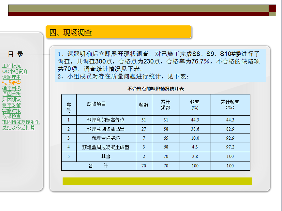282x211 pixels.
Task: Select the 预埋盒周边混凝土成型 cell
Action: [x=106, y=147]
